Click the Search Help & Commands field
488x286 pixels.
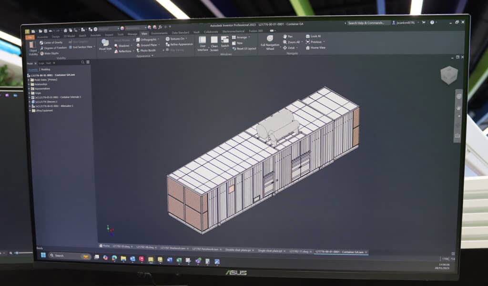(x=368, y=23)
